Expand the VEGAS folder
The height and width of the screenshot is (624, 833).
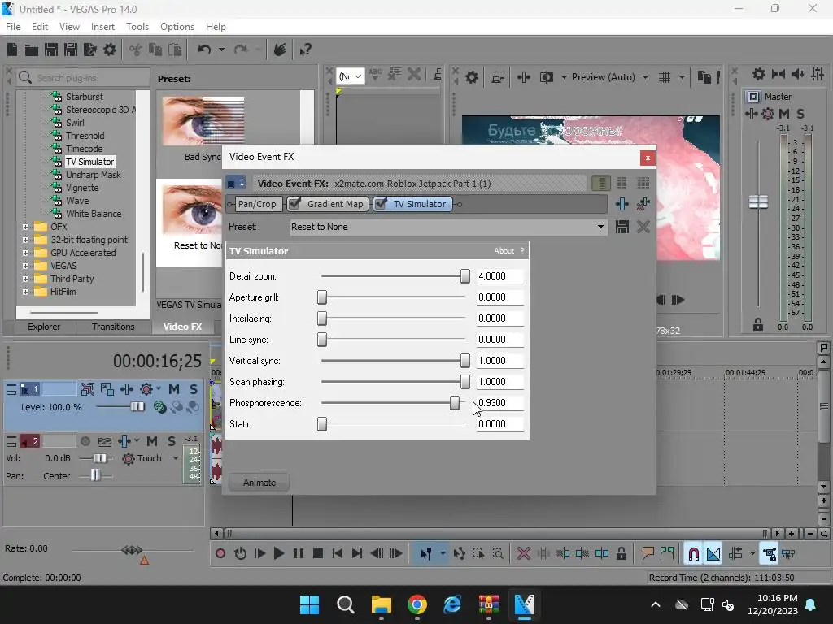point(25,266)
